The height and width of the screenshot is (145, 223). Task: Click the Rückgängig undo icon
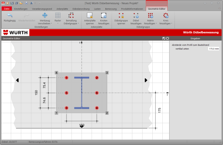coord(10,15)
